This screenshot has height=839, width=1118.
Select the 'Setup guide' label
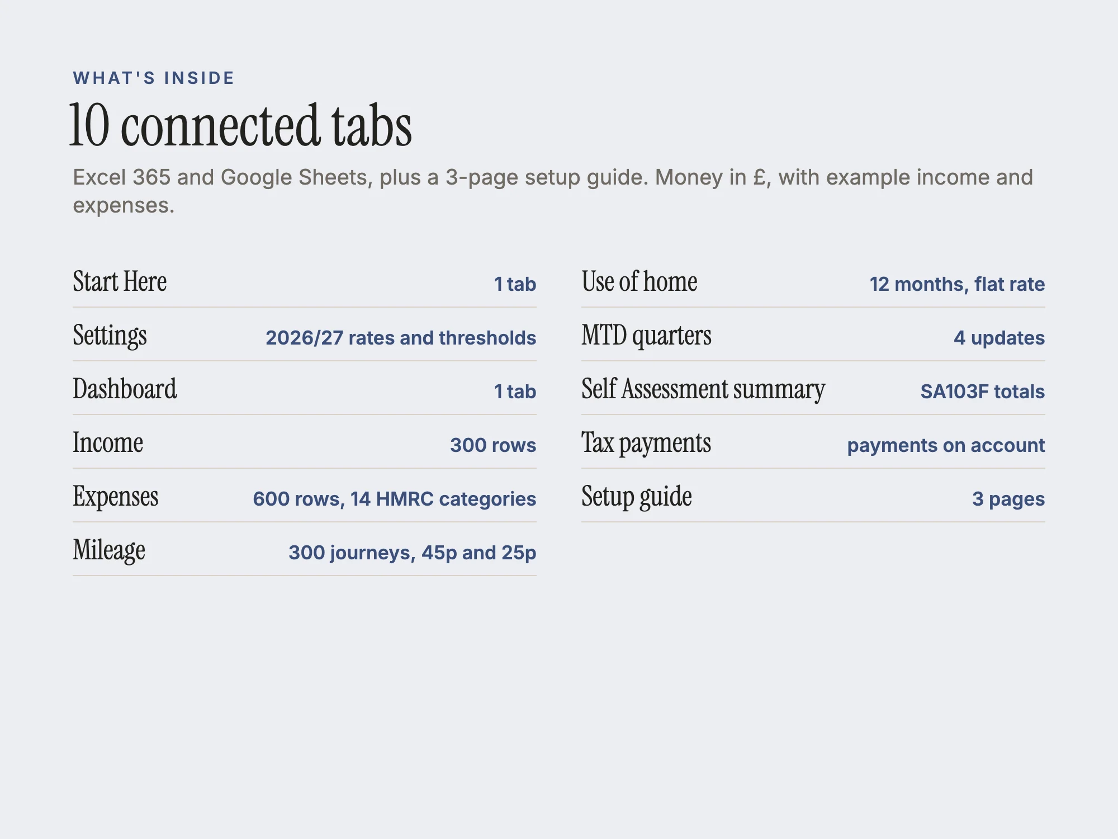[x=637, y=497]
